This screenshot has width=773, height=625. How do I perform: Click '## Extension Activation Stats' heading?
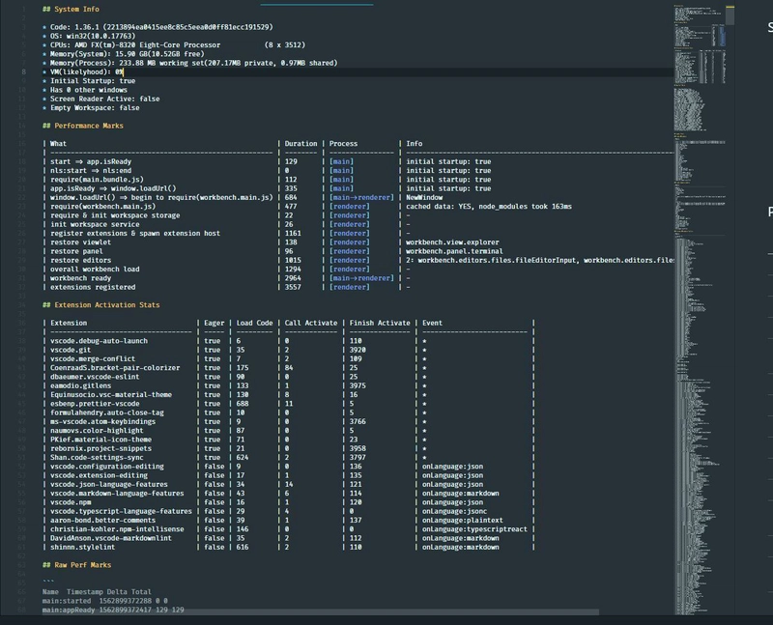(x=101, y=305)
